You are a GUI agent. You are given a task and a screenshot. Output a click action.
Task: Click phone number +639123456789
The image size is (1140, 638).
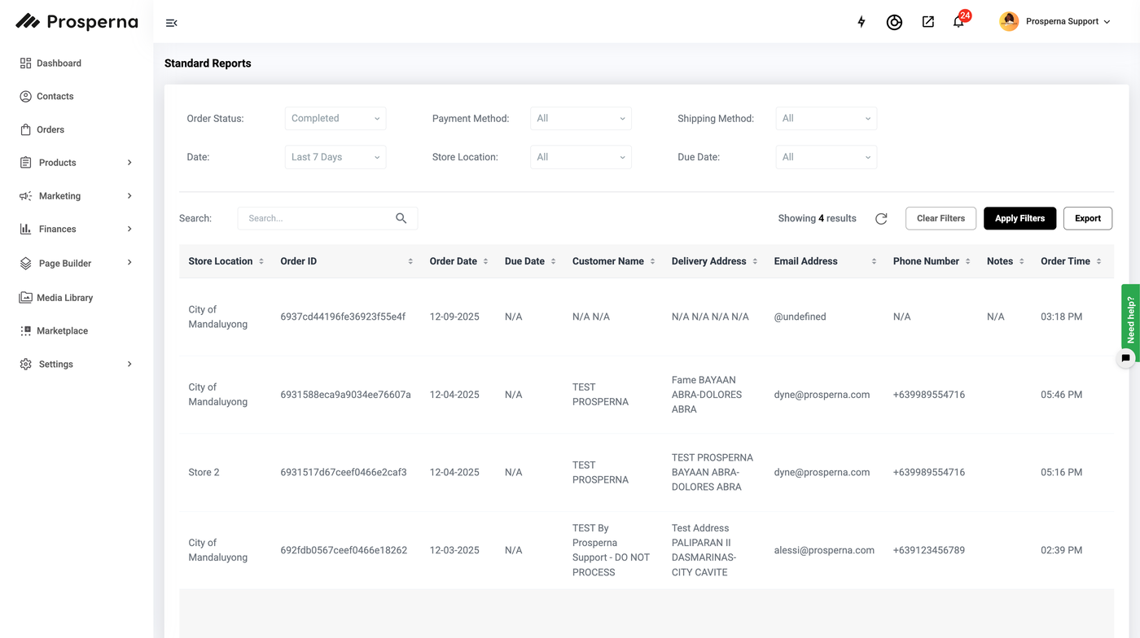click(x=929, y=550)
